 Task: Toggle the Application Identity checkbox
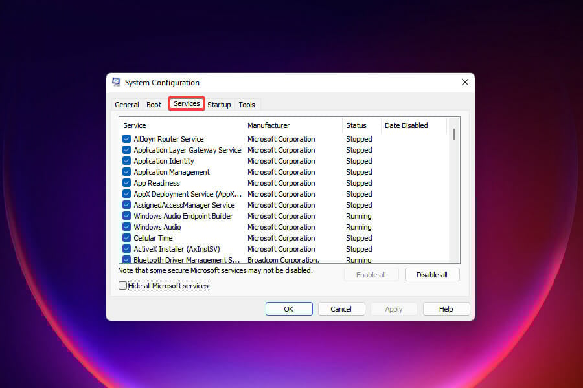[x=126, y=161]
